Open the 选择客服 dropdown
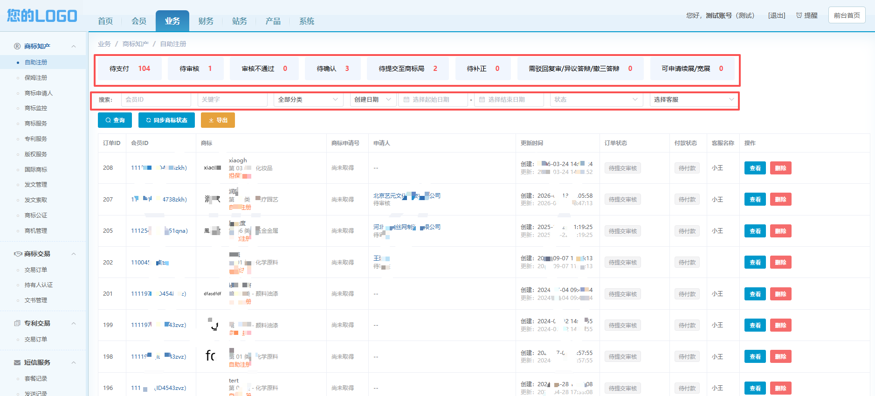The width and height of the screenshot is (875, 396). 694,100
